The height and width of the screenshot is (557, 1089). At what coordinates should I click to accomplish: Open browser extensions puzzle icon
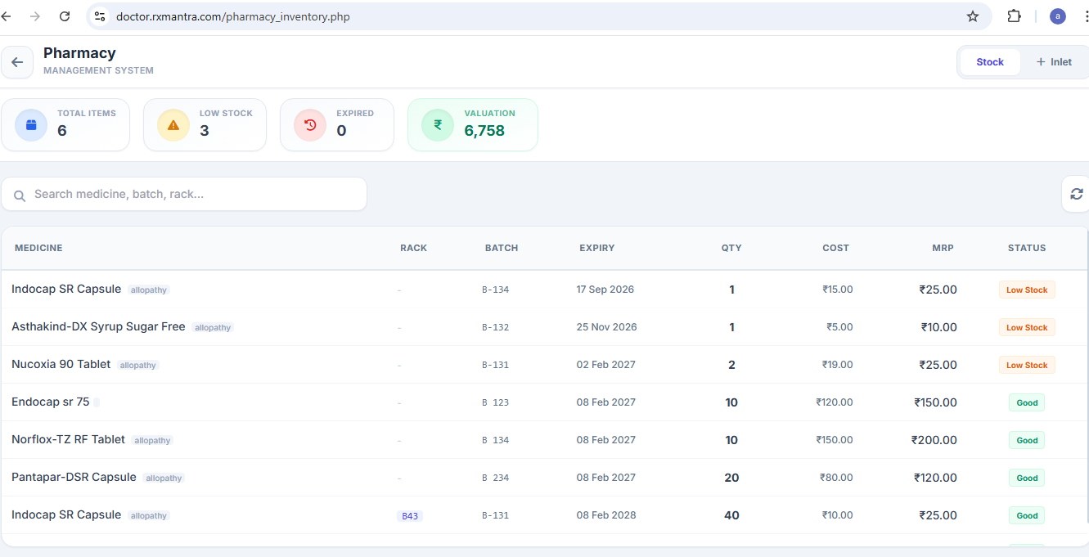click(1014, 16)
